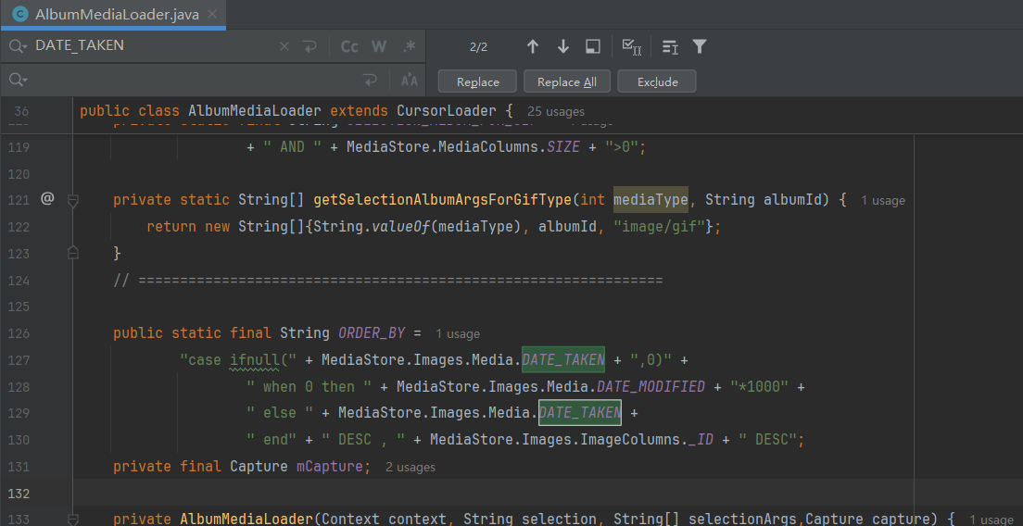Image resolution: width=1023 pixels, height=526 pixels.
Task: Go to previous occurrence arrow
Action: (533, 46)
